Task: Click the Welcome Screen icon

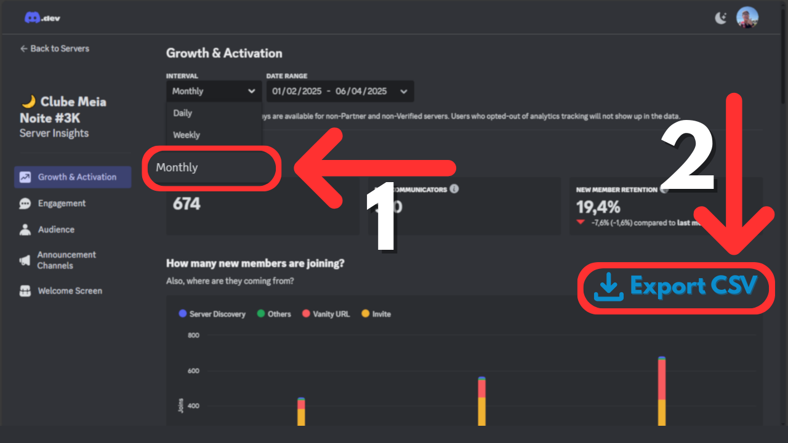Action: tap(25, 291)
